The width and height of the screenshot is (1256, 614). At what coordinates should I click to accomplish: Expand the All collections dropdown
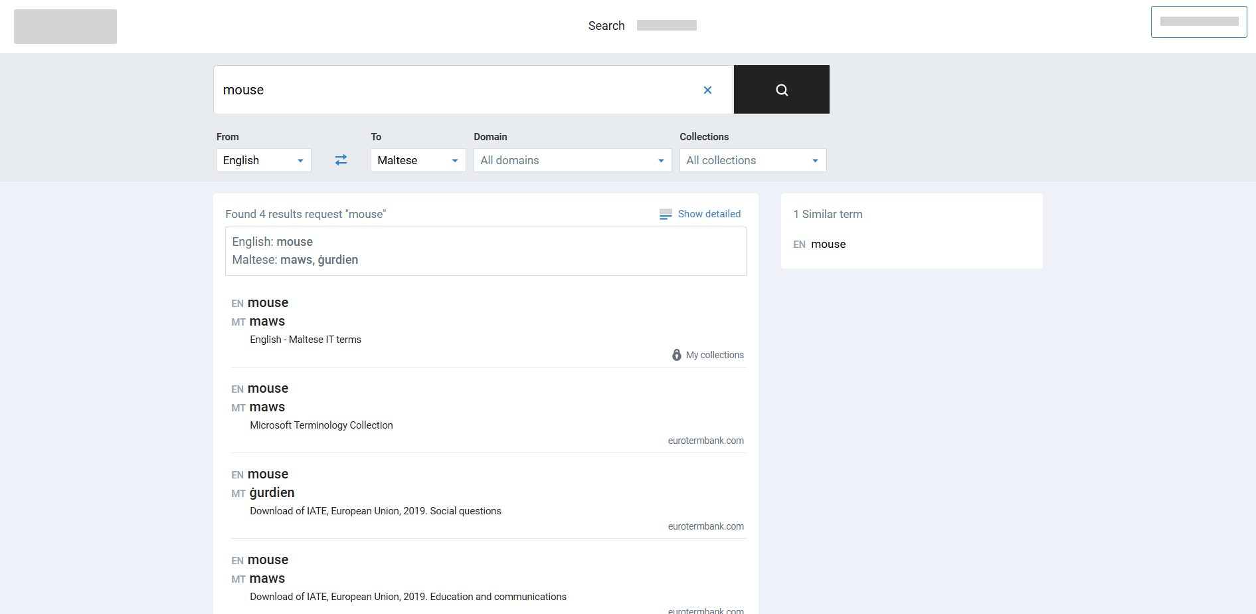click(752, 160)
